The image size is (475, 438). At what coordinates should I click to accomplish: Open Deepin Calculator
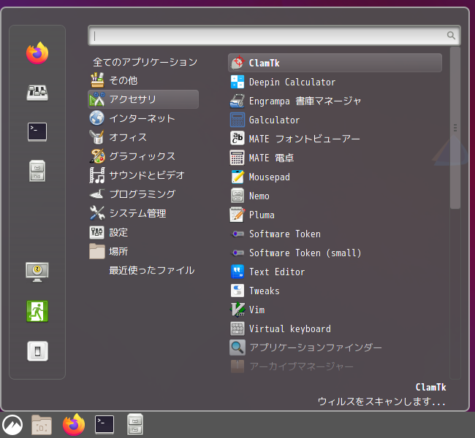(x=335, y=82)
